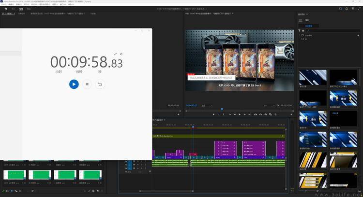Open the Workspaces icon at top right
This screenshot has width=363, height=197.
[x=340, y=9]
